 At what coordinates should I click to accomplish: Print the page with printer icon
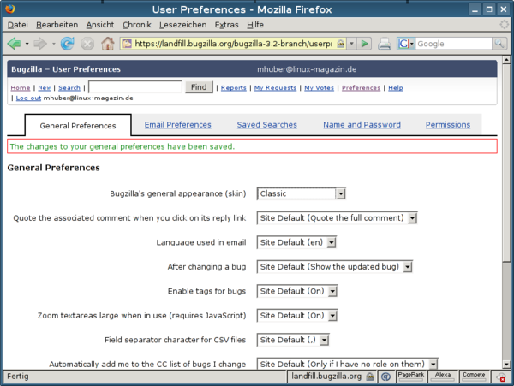(x=384, y=44)
